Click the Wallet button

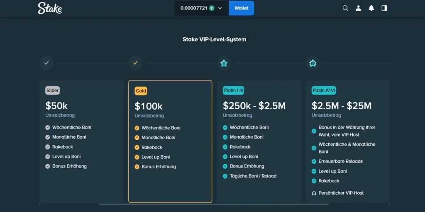pyautogui.click(x=242, y=8)
